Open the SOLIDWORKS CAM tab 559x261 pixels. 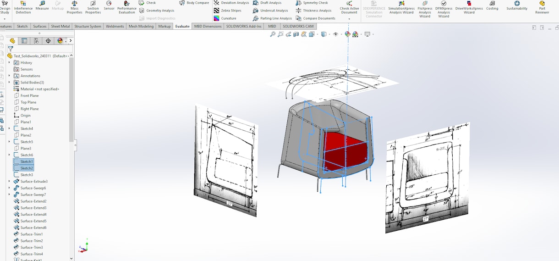pyautogui.click(x=298, y=26)
